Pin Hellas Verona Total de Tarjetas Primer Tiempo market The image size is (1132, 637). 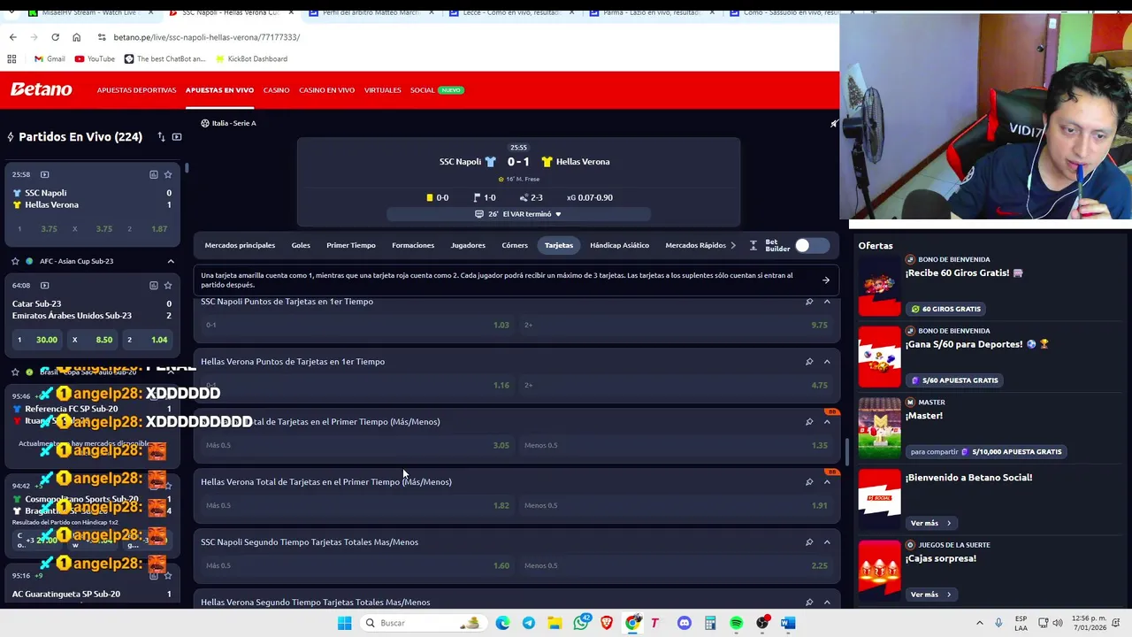(x=809, y=482)
